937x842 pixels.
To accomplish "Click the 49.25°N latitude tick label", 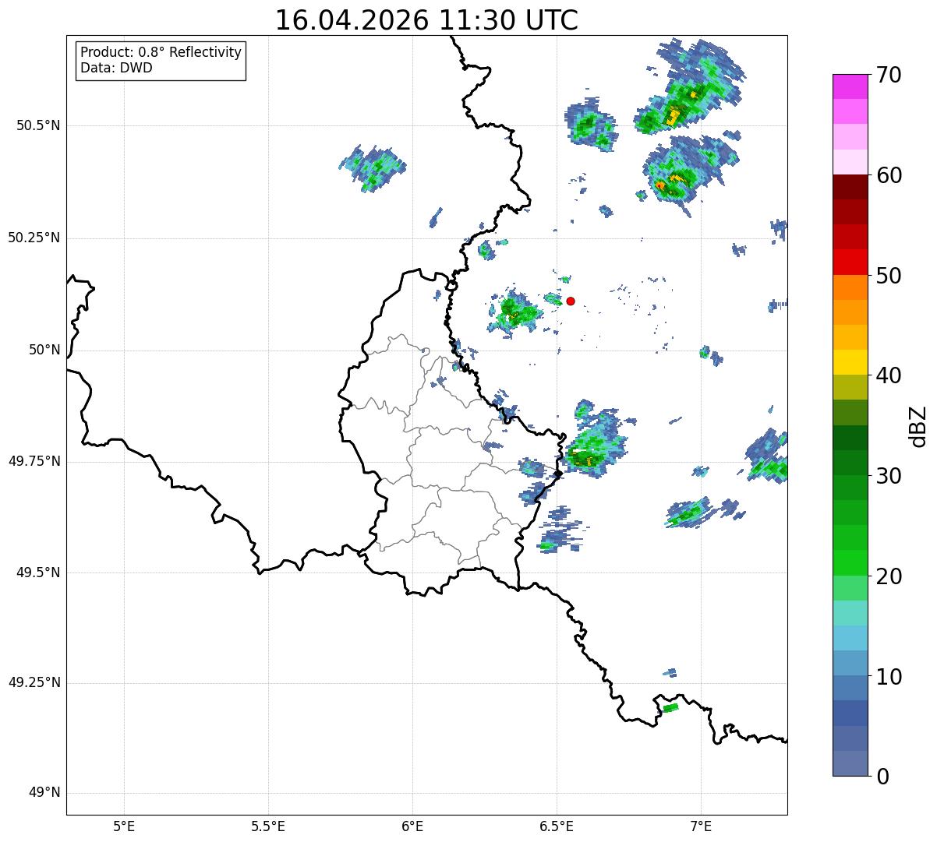I will pyautogui.click(x=34, y=683).
